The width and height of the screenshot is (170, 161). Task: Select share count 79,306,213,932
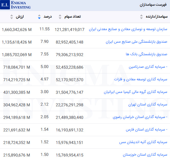pyautogui.click(x=69, y=55)
